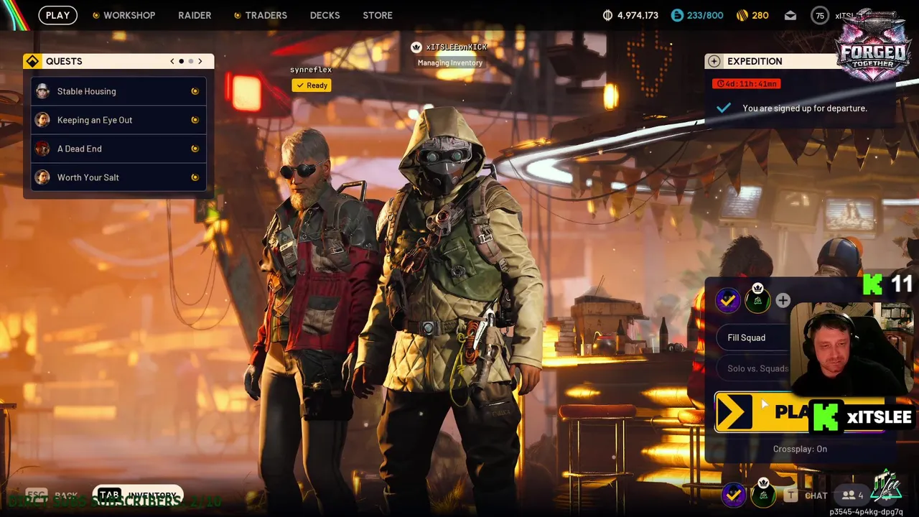Click the Worth Your Salt quest portrait

(43, 177)
